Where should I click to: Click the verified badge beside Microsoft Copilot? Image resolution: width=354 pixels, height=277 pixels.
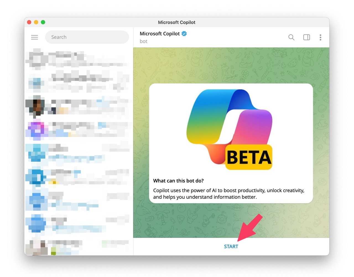[184, 33]
